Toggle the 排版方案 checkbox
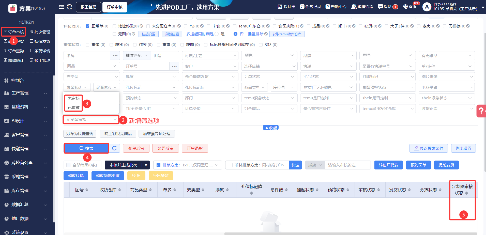Image resolution: width=486 pixels, height=235 pixels. (x=159, y=165)
